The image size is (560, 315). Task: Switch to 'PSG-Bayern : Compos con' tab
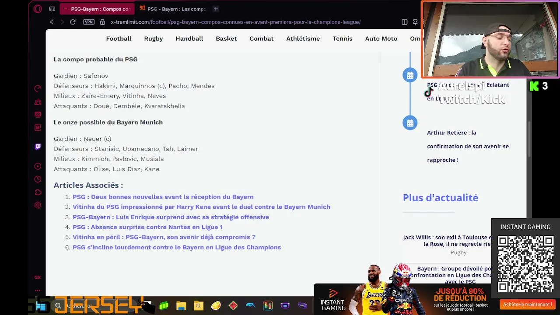(96, 9)
